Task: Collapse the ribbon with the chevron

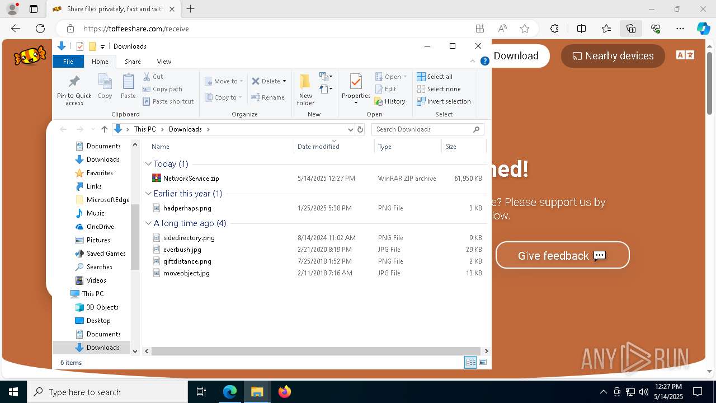Action: (x=473, y=62)
